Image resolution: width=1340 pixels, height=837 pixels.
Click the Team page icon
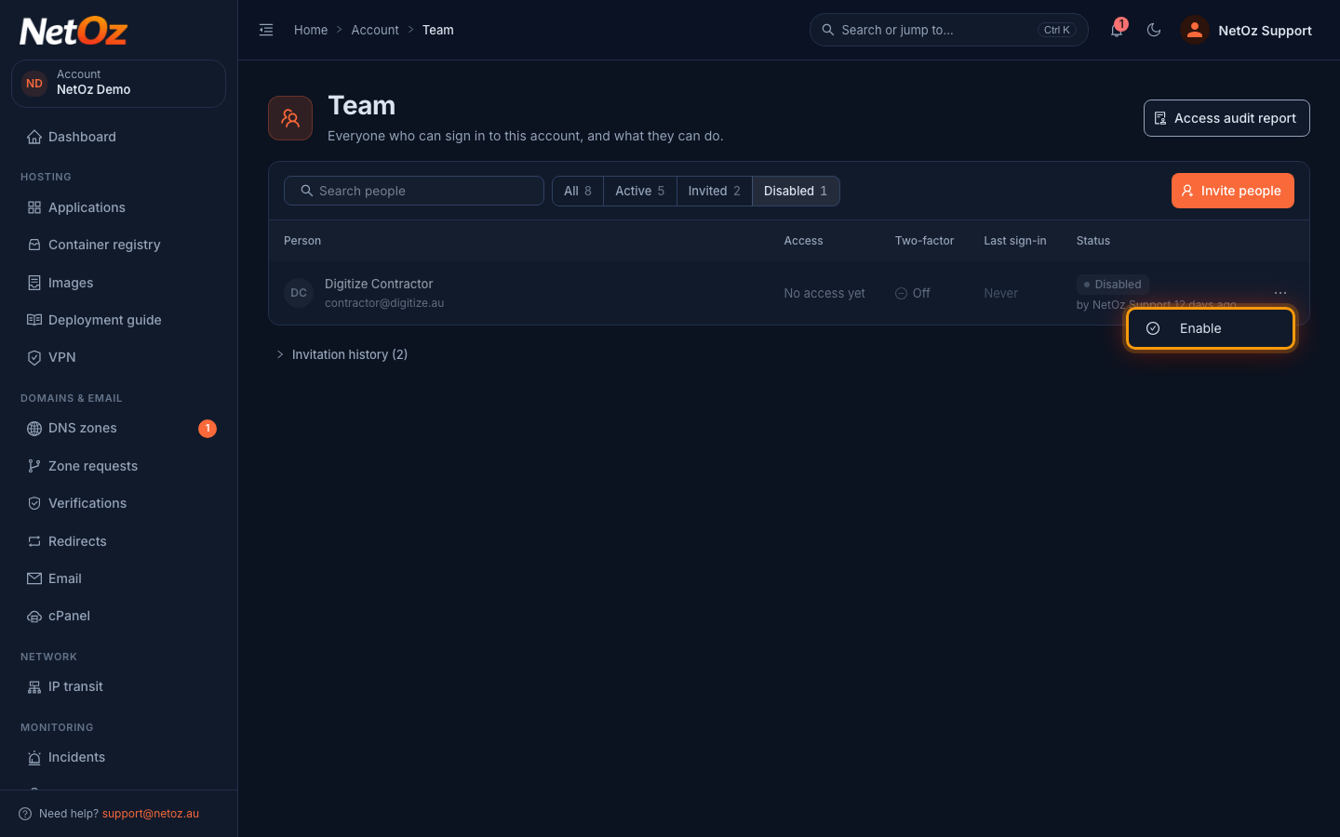pyautogui.click(x=290, y=118)
